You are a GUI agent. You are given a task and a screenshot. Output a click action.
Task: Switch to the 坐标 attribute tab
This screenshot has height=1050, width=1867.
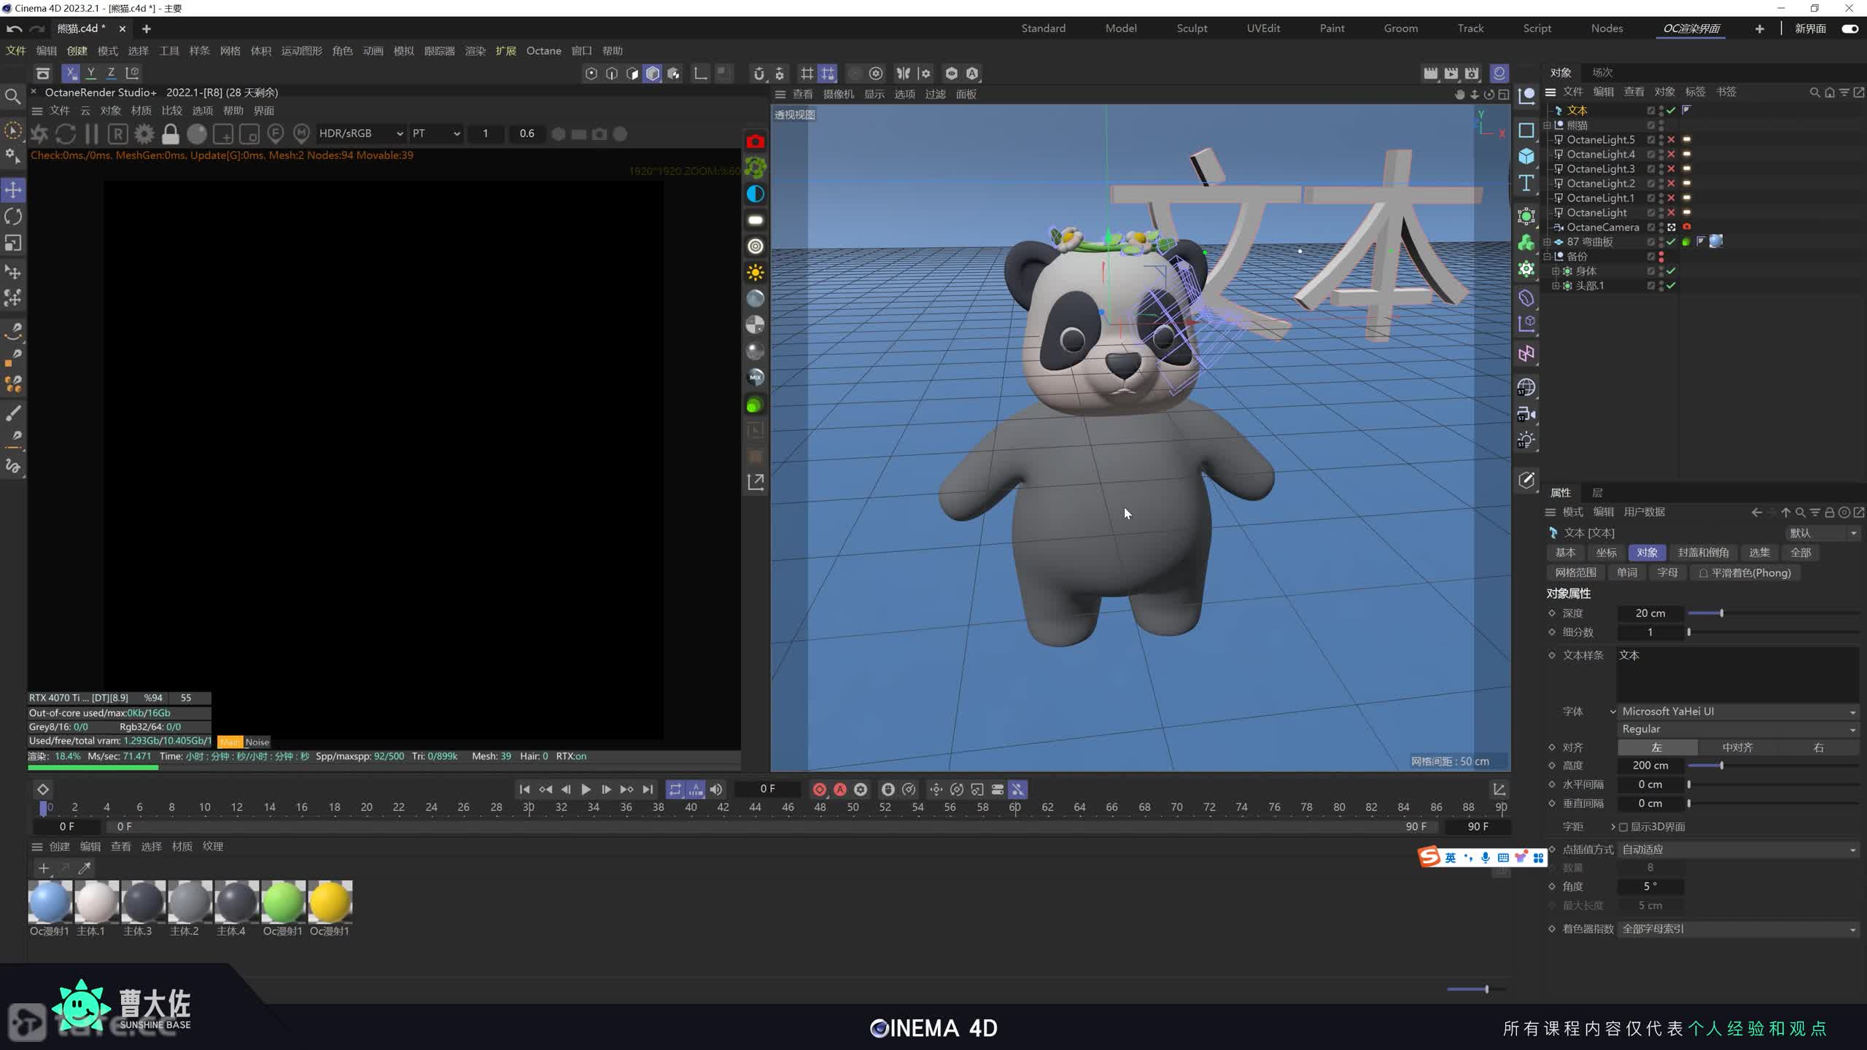pos(1606,553)
